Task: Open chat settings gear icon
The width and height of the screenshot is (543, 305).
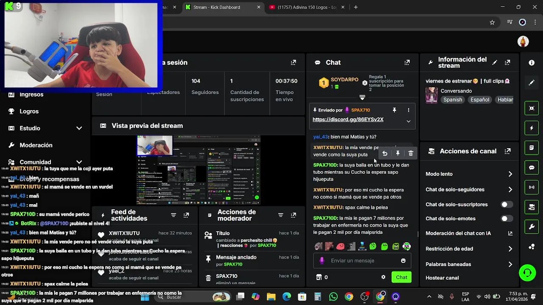Action: 383,277
